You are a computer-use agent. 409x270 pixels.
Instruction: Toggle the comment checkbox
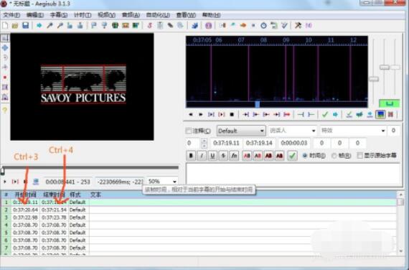click(188, 131)
